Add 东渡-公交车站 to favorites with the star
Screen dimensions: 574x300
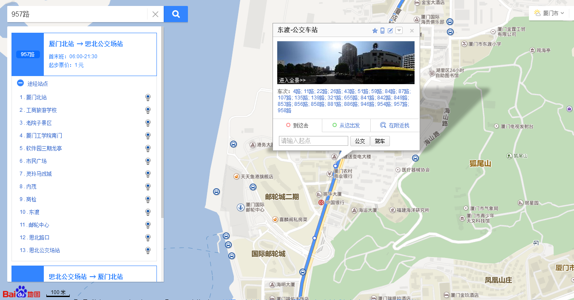click(x=375, y=31)
